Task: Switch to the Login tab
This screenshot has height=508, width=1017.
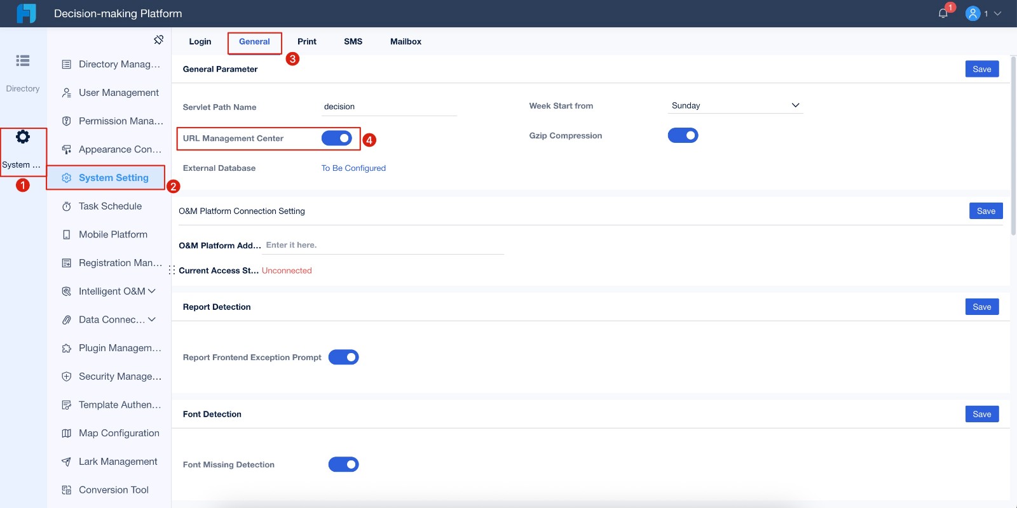Action: click(x=200, y=41)
